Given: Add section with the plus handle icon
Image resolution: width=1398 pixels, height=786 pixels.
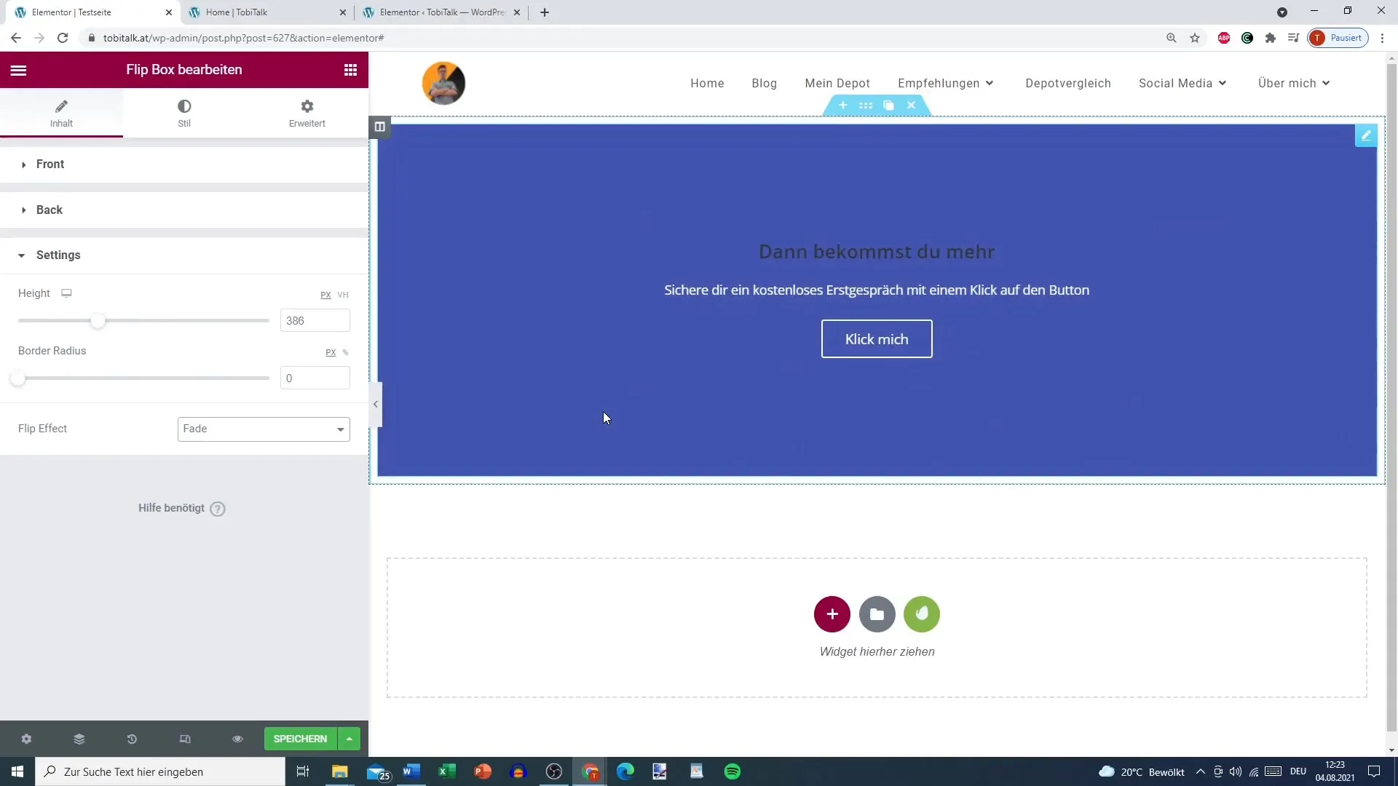Looking at the screenshot, I should click(x=842, y=106).
